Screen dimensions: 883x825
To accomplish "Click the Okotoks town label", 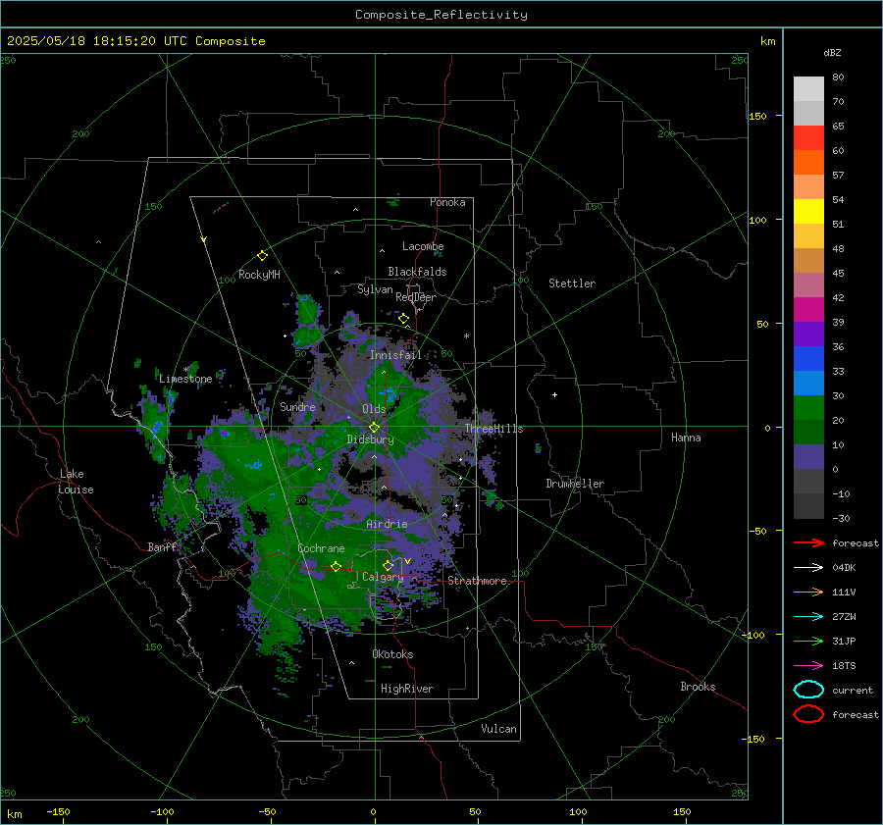I will [x=392, y=654].
